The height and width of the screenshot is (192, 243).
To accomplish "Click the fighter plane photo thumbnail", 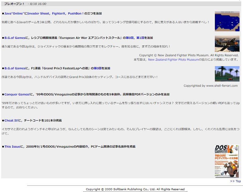I will (x=227, y=44).
